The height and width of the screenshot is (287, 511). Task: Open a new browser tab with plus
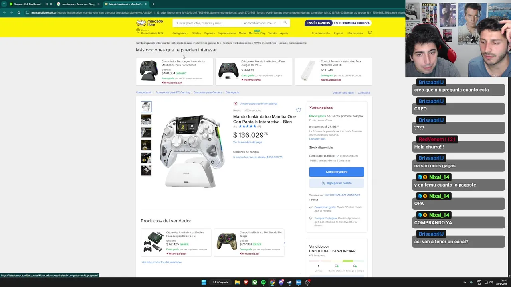(153, 4)
